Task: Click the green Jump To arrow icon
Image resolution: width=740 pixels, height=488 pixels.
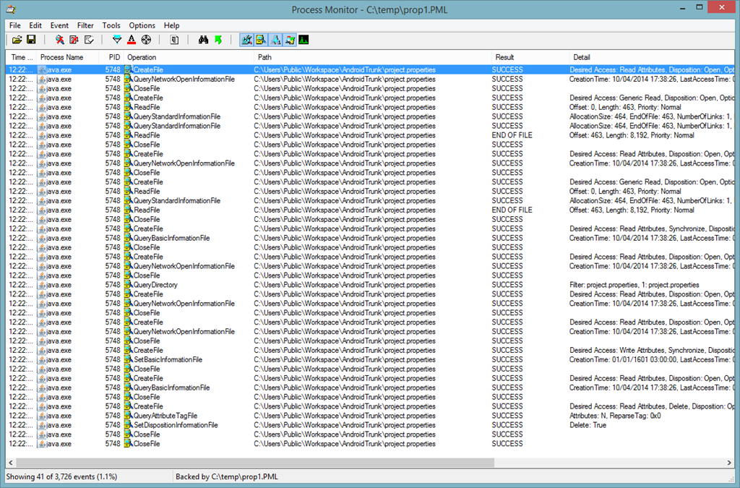Action: [x=218, y=40]
